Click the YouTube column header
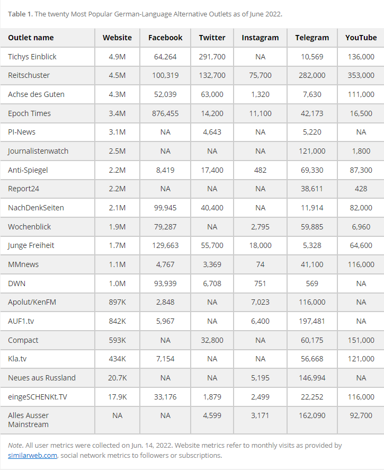The height and width of the screenshot is (470, 384). tap(361, 38)
